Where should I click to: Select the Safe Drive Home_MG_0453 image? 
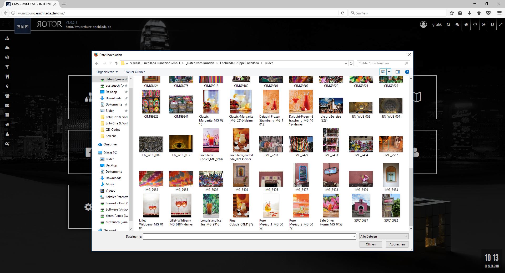[331, 210]
